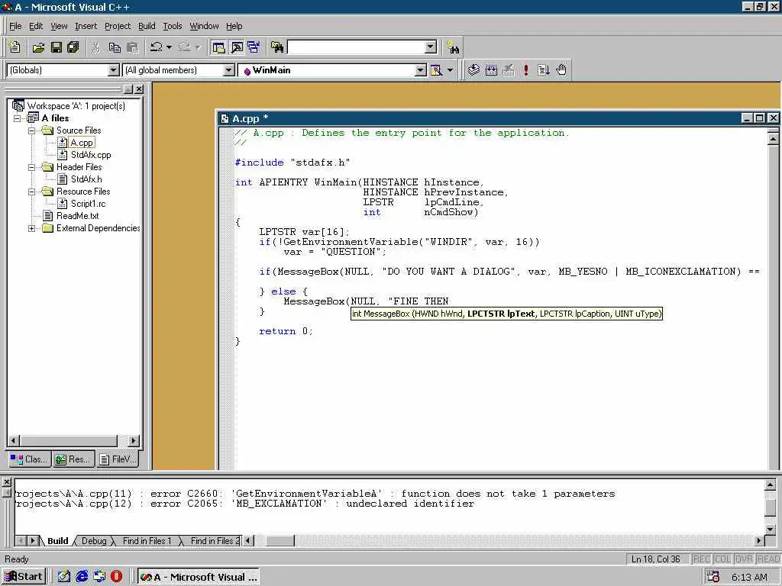Collapse the Source Files folder

(x=31, y=130)
